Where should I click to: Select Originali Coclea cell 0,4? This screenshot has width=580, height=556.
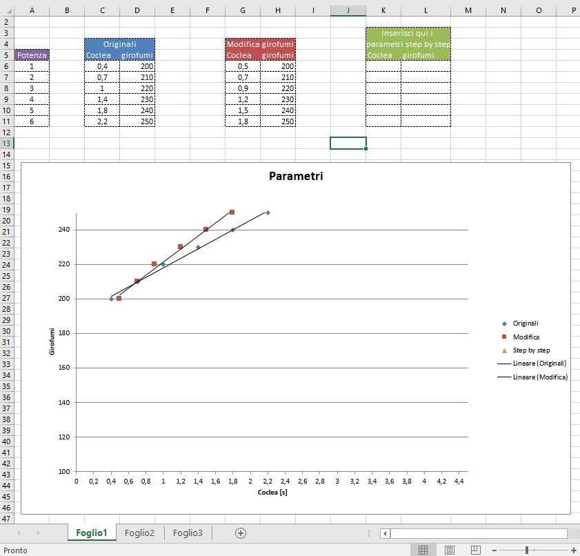(102, 66)
